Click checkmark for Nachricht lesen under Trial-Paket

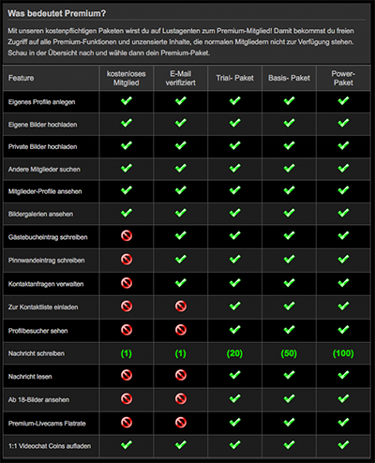234,375
